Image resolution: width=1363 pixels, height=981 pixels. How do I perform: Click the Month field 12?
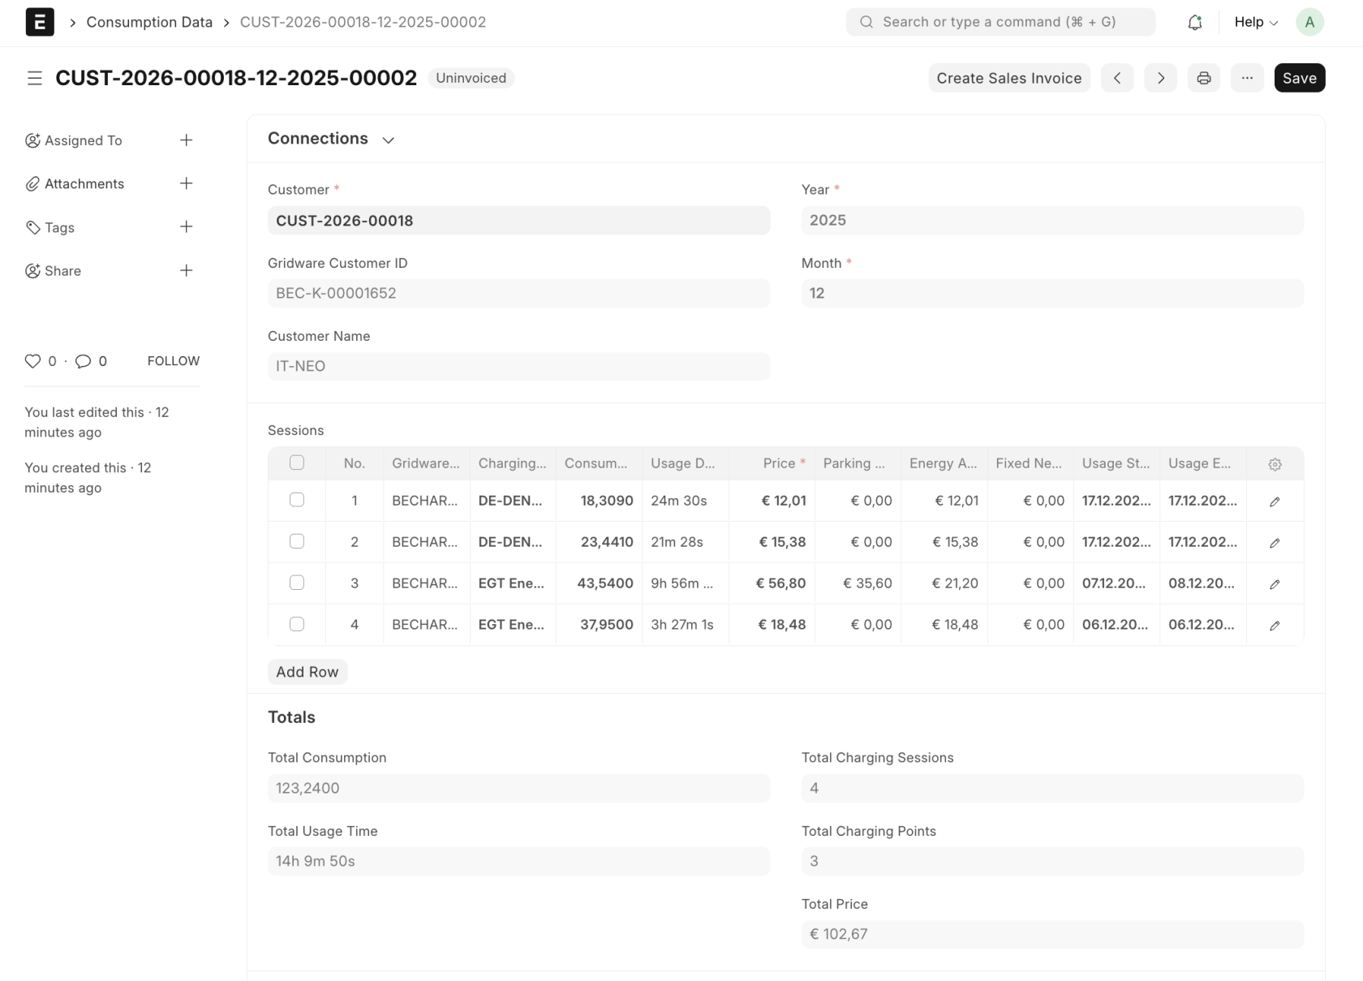tap(1052, 294)
